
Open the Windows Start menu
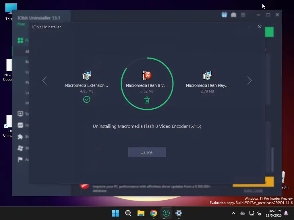click(x=115, y=213)
